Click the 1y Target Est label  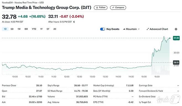(145, 102)
